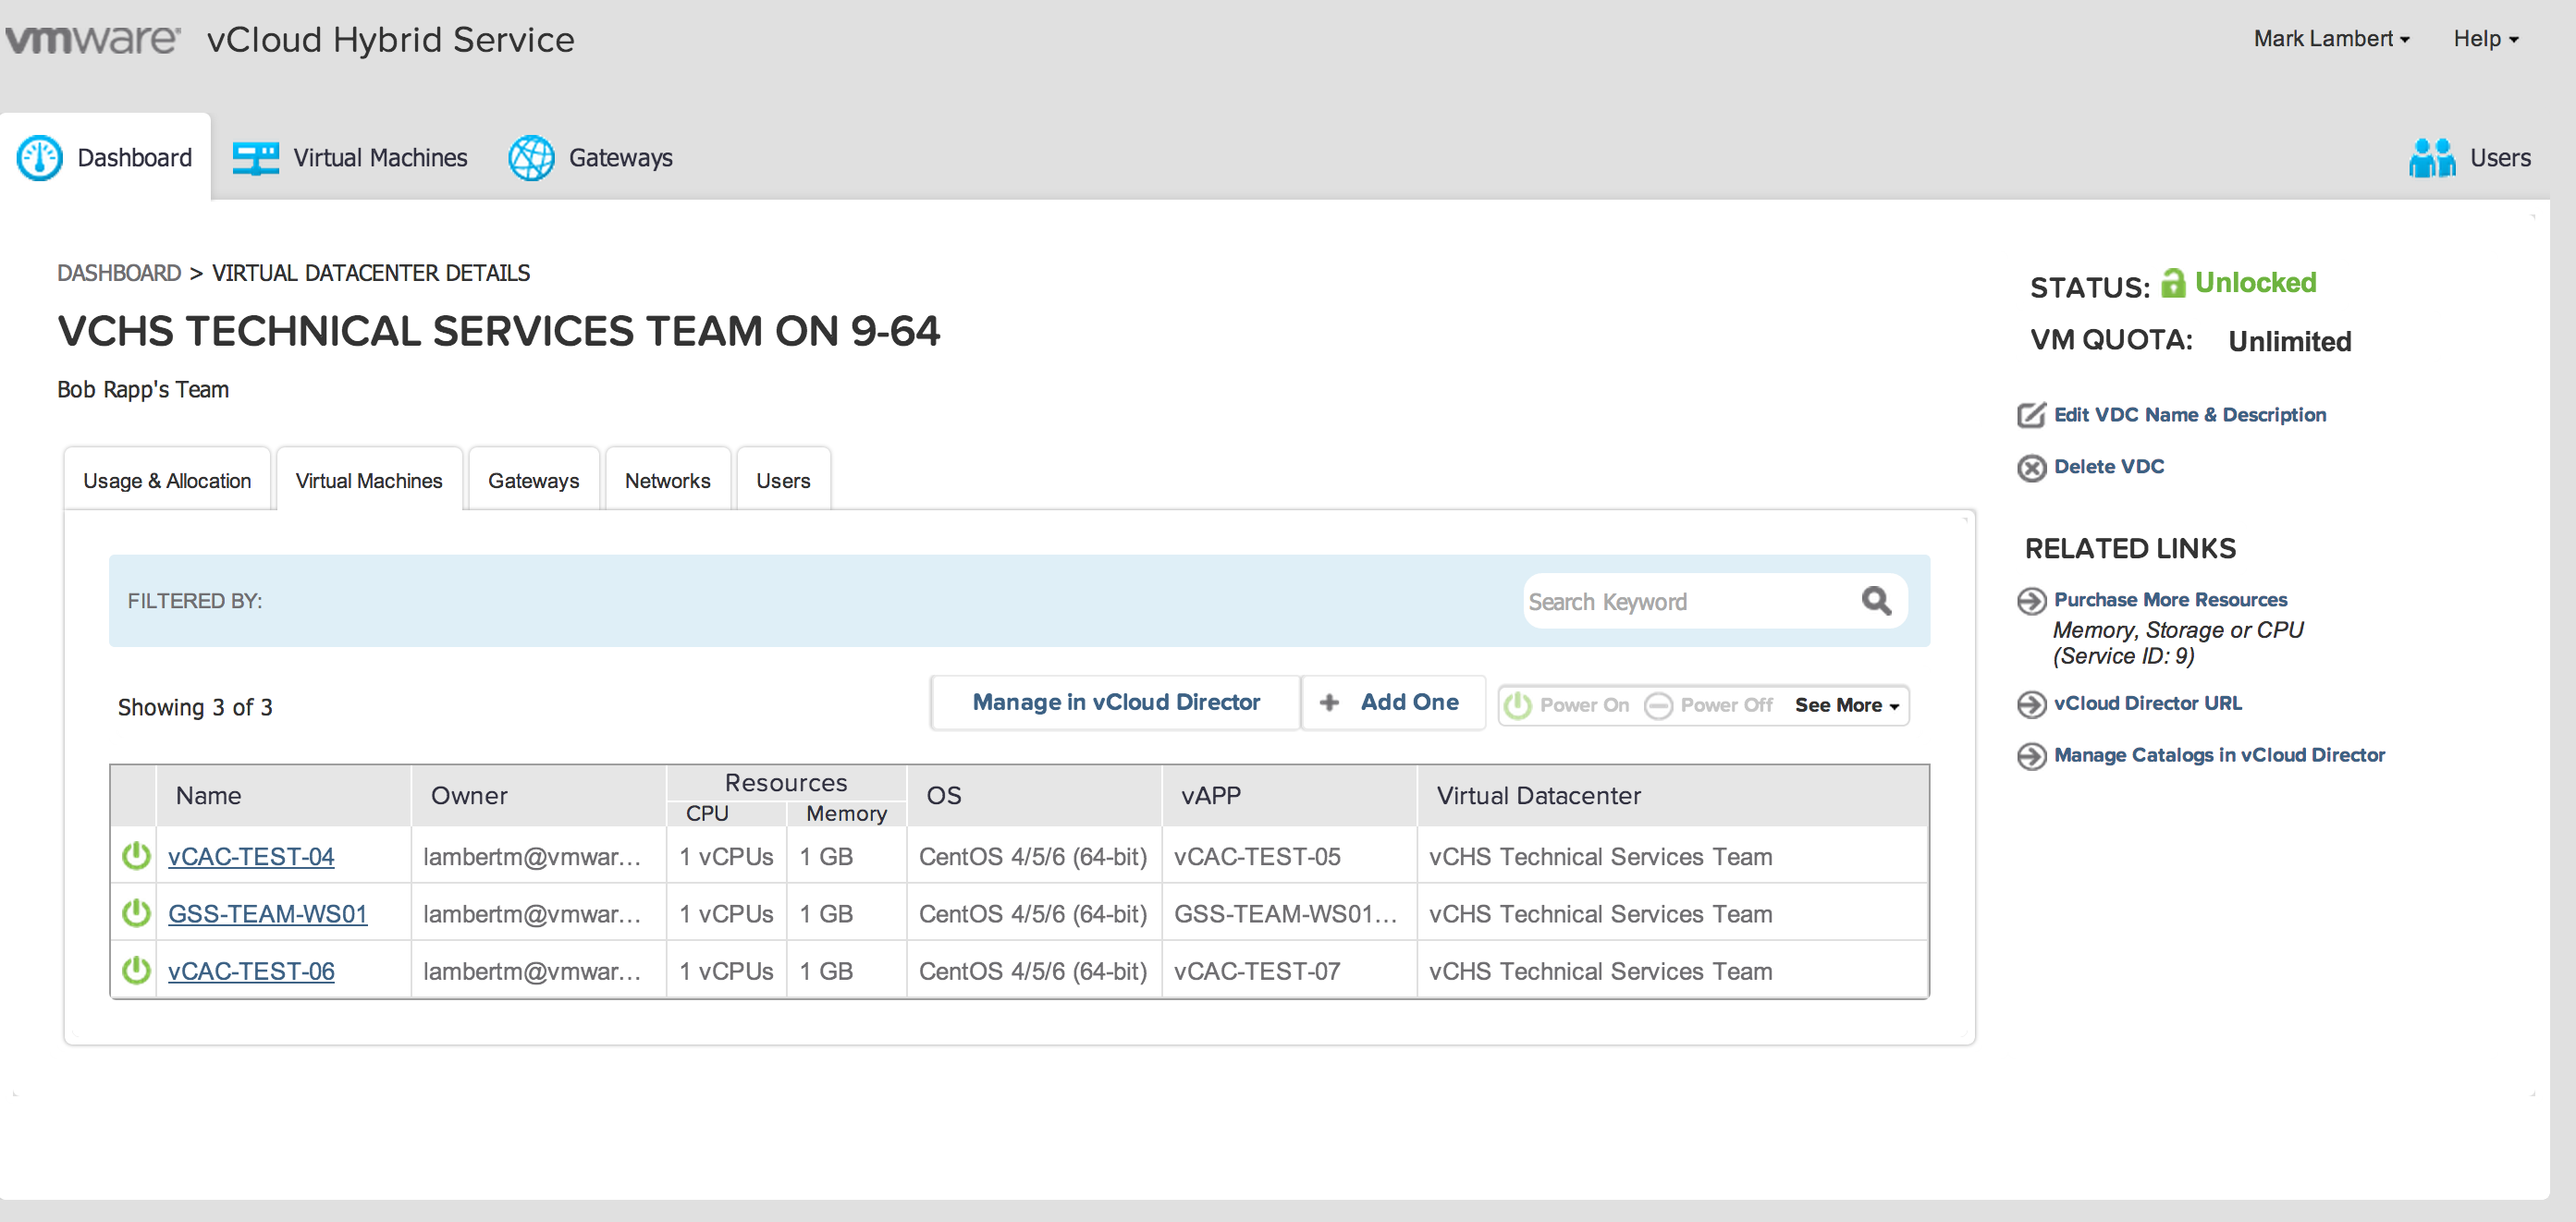Open the Mark Lambert user dropdown
The height and width of the screenshot is (1222, 2576).
2331,39
